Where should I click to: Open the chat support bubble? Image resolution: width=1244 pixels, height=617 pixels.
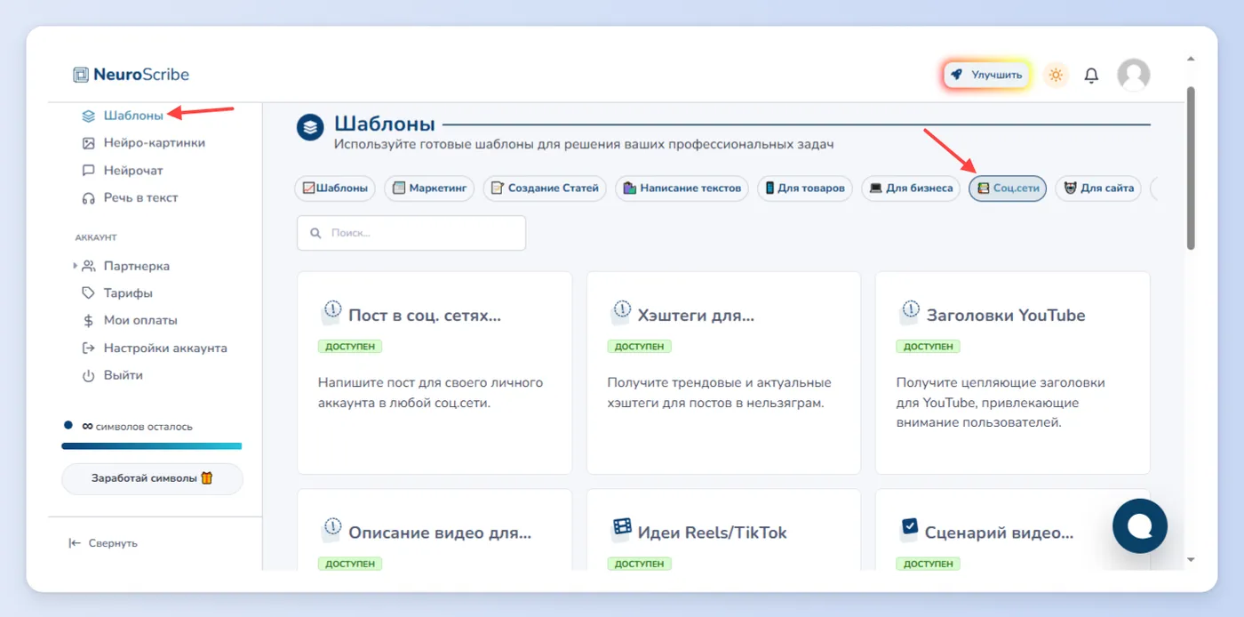pyautogui.click(x=1140, y=526)
